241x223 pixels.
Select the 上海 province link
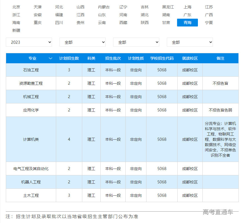(187, 7)
